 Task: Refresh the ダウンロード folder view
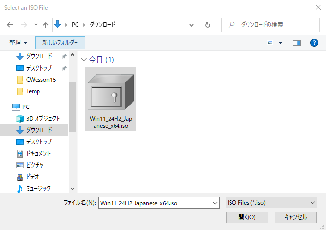[207, 25]
